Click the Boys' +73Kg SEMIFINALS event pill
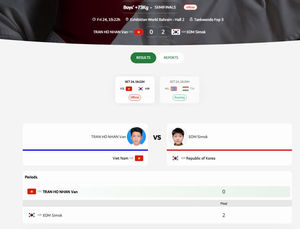 point(150,7)
